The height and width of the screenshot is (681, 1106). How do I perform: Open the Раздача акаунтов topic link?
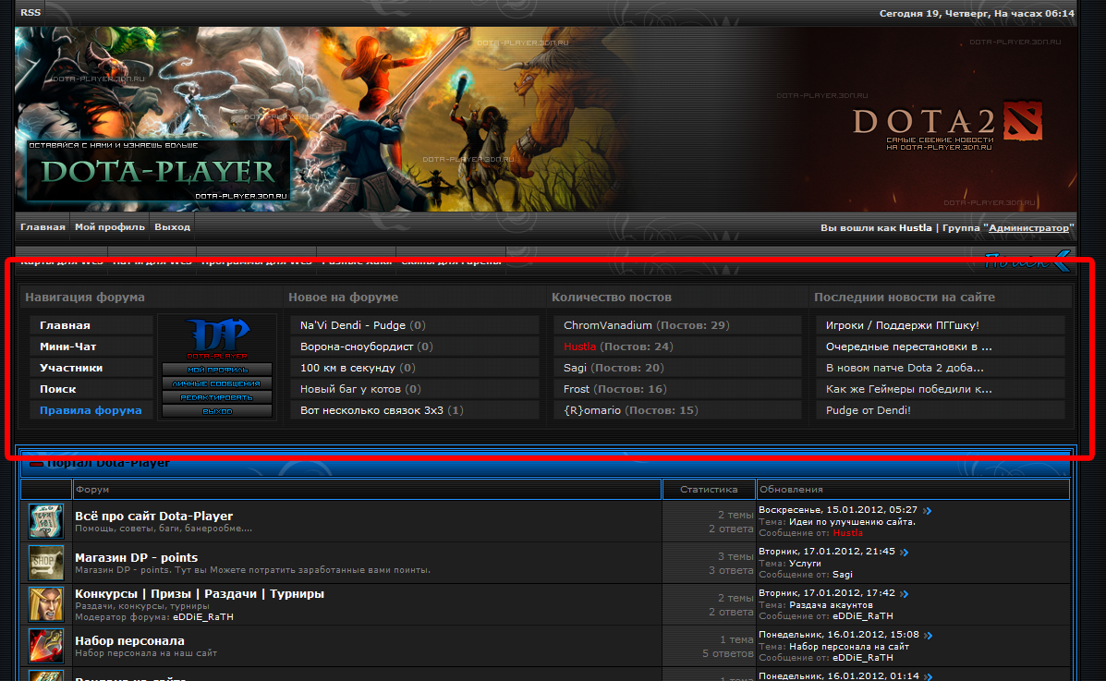[x=831, y=605]
